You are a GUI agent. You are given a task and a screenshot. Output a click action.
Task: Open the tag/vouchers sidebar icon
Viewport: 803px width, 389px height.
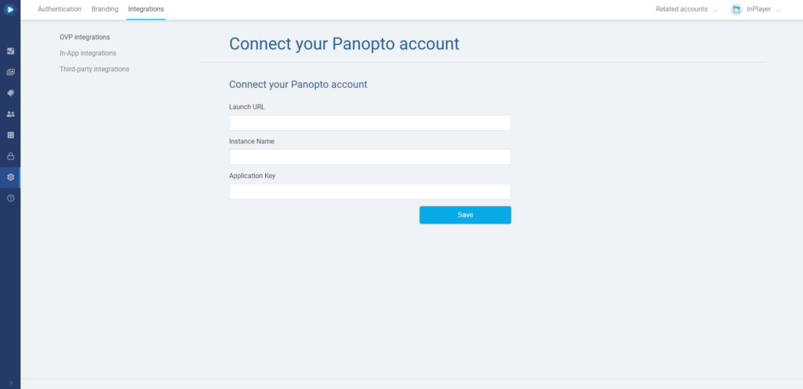tap(10, 93)
